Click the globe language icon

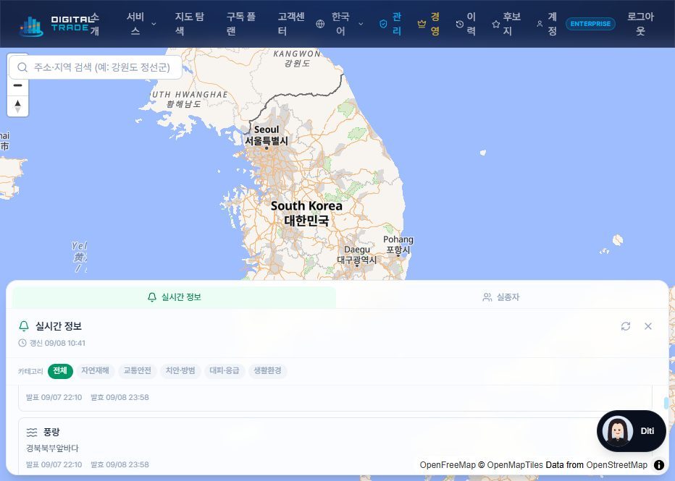pos(320,24)
